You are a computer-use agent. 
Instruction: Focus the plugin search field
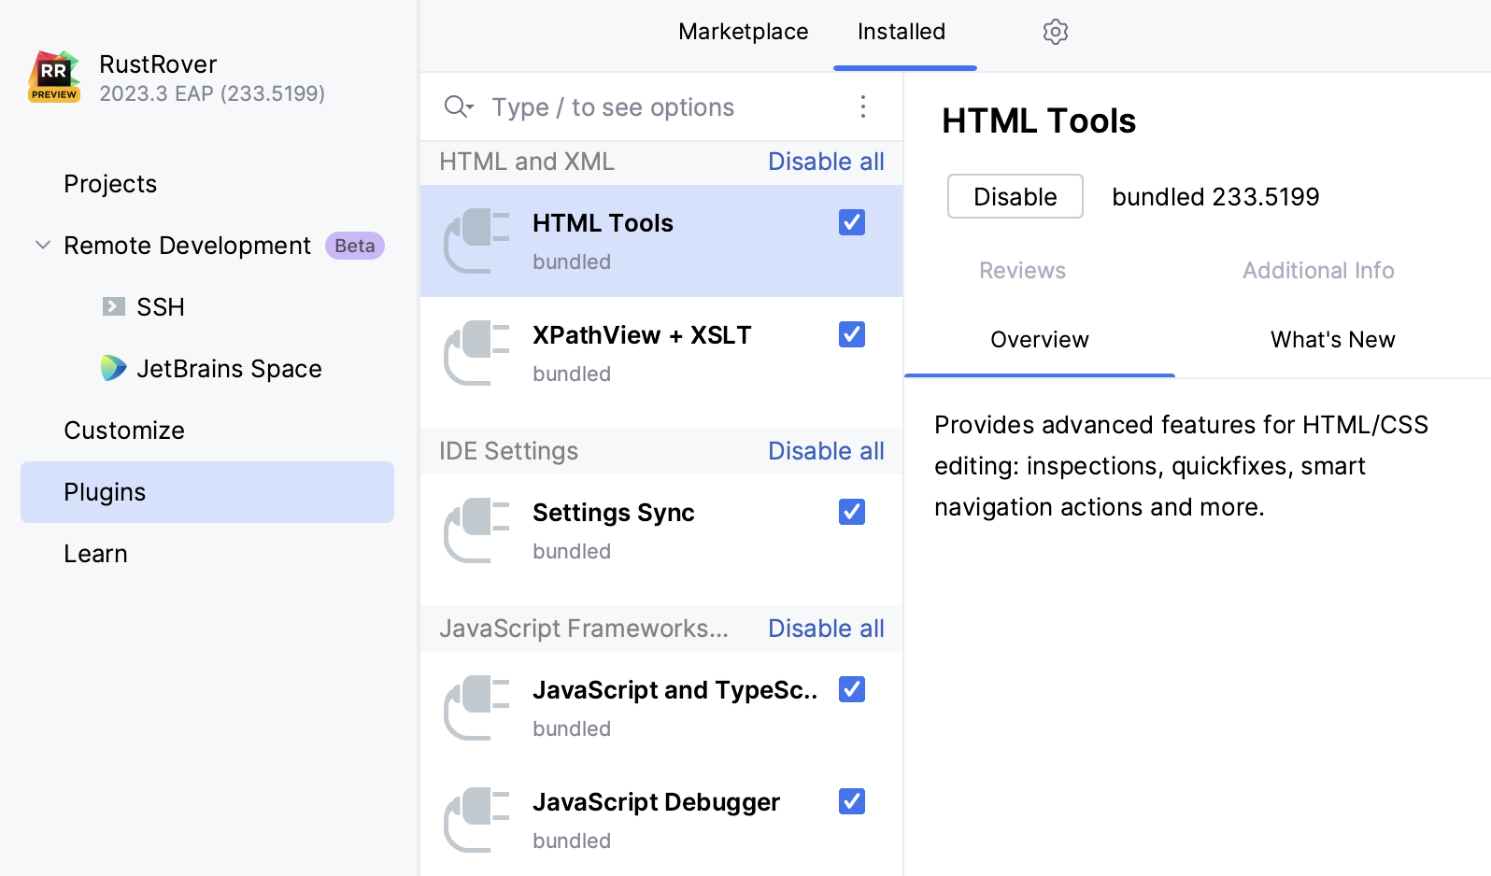(654, 107)
